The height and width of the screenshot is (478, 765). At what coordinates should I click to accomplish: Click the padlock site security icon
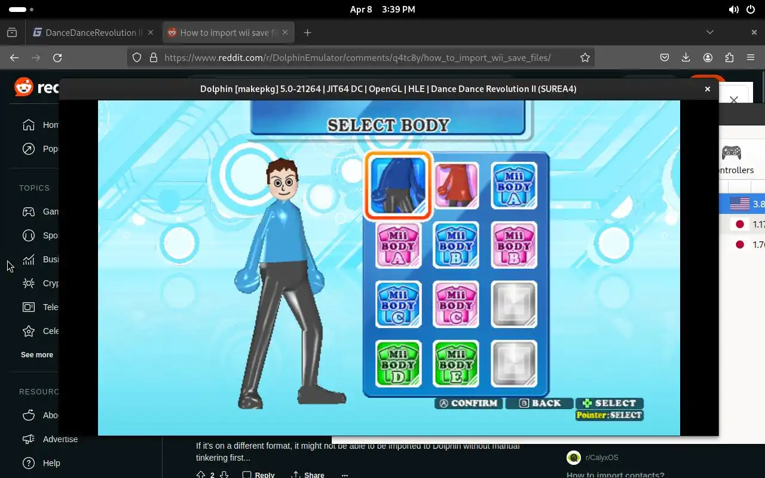tap(154, 58)
